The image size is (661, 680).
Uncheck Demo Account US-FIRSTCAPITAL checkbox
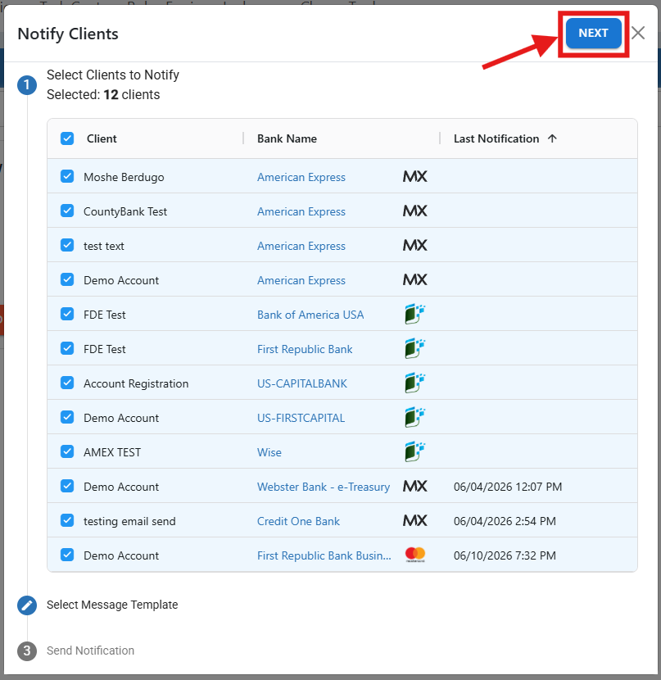tap(67, 417)
